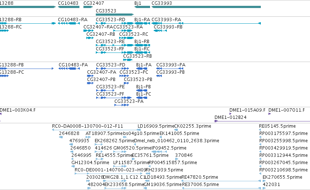The image size is (310, 190).
Task: Select the DME1-015A09.F feature
Action: pyautogui.click(x=231, y=114)
